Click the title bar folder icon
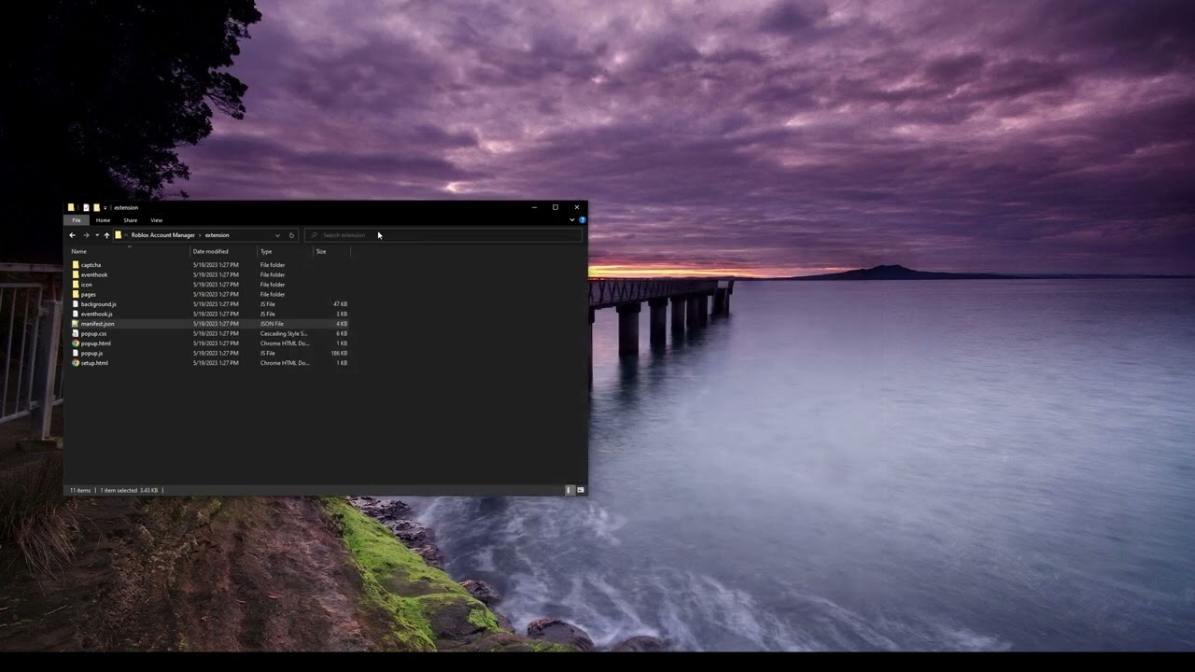 coord(71,207)
